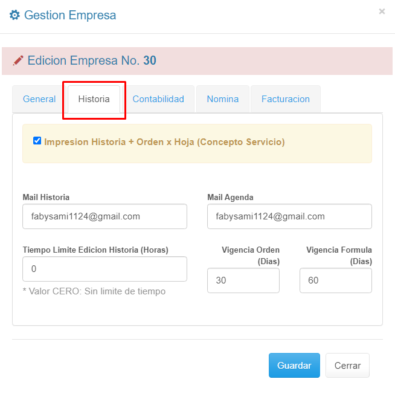Focus the Mail Historia email field
Image resolution: width=395 pixels, height=411 pixels.
104,216
